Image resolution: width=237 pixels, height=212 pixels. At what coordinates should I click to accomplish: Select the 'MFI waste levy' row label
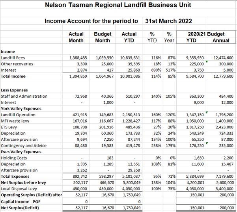(15, 121)
